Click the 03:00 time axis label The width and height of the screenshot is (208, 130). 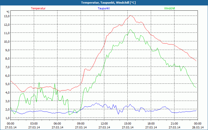(x=34, y=124)
